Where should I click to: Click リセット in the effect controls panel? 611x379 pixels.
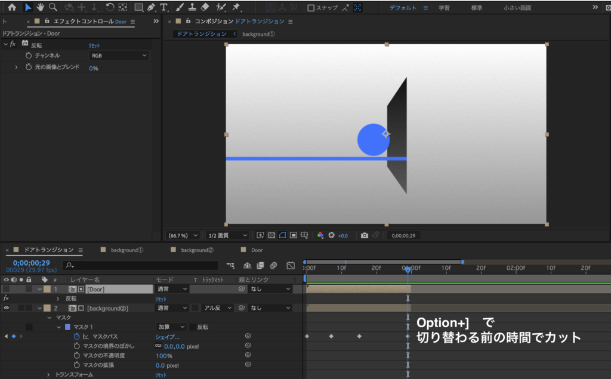pos(94,45)
